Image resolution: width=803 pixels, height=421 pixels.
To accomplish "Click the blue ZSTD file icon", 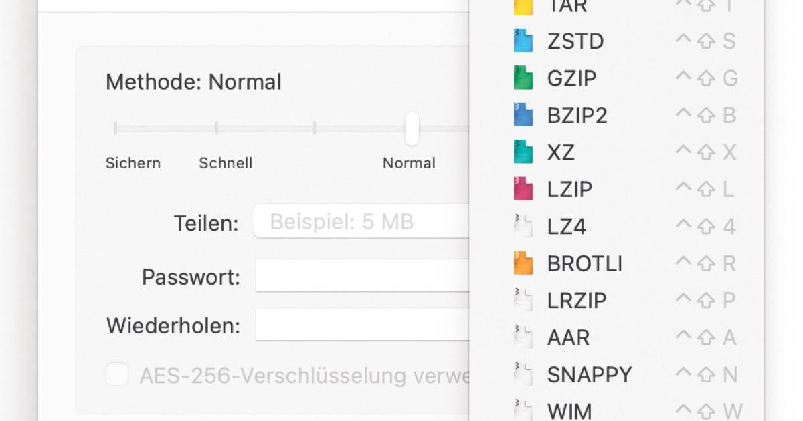I will tap(523, 41).
